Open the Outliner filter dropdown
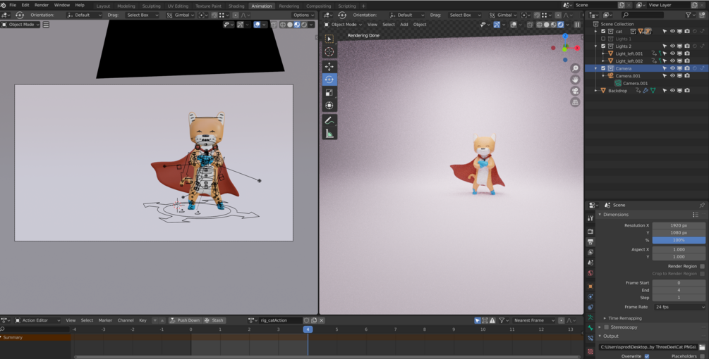 (x=691, y=15)
